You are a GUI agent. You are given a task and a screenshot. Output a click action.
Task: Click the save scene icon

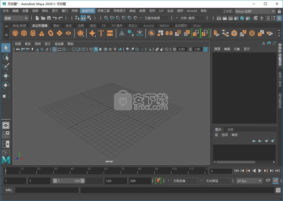[49, 18]
